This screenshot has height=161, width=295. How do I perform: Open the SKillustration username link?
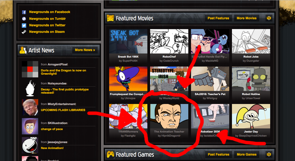(58, 123)
